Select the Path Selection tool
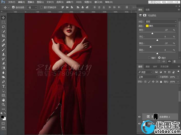This screenshot has height=135, width=181. (x=3, y=91)
